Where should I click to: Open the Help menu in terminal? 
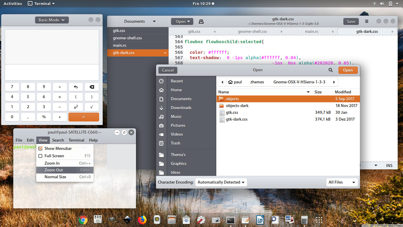coord(93,140)
